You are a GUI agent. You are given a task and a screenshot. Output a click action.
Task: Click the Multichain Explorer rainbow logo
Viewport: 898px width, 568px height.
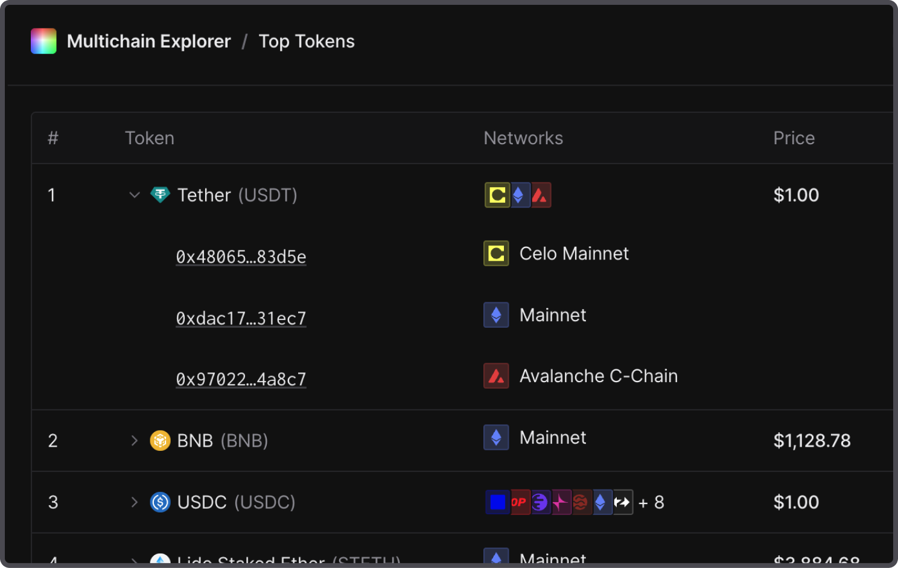tap(43, 41)
